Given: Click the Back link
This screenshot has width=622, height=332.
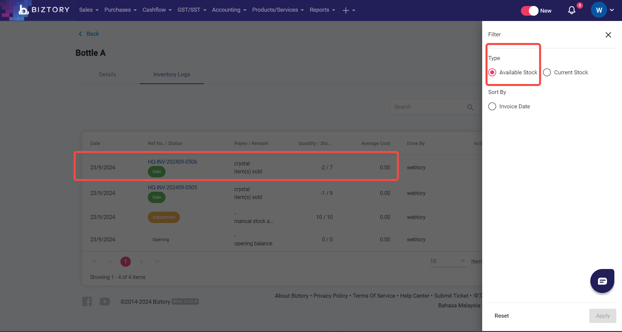Looking at the screenshot, I should point(93,34).
